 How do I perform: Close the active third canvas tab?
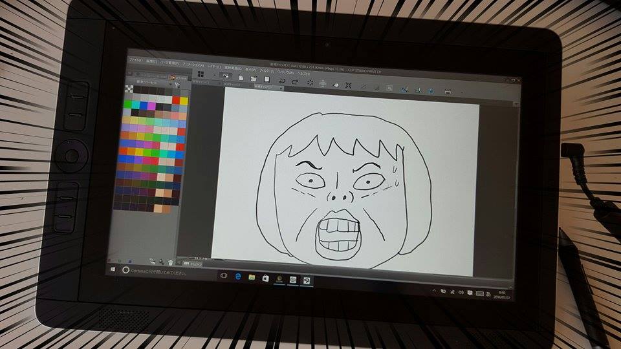(281, 88)
